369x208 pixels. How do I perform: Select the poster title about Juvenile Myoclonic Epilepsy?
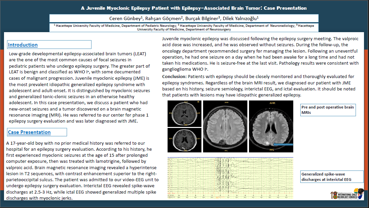pos(194,8)
